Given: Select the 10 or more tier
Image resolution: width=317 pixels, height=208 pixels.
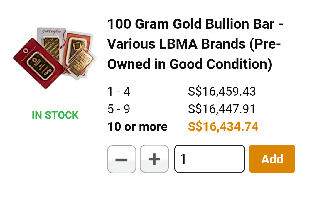Looking at the screenshot, I should (x=137, y=127).
